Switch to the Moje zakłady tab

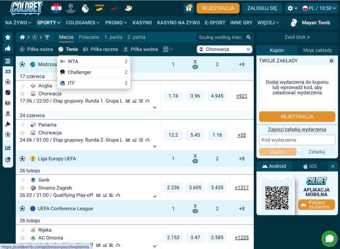(317, 50)
